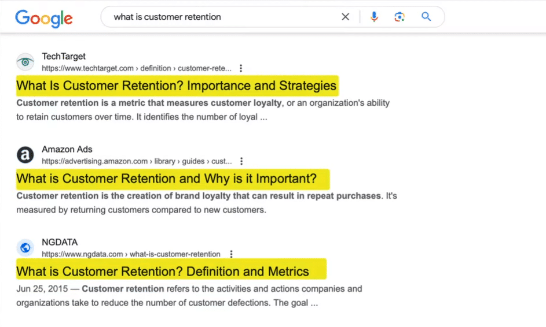Screen dimensions: 546x327
Task: Click the advertising.amazon.com URL breadcrumb
Action: tap(137, 161)
